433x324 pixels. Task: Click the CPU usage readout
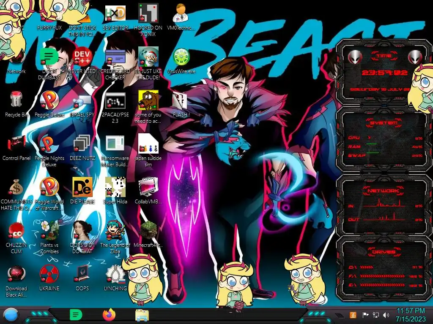click(386, 138)
